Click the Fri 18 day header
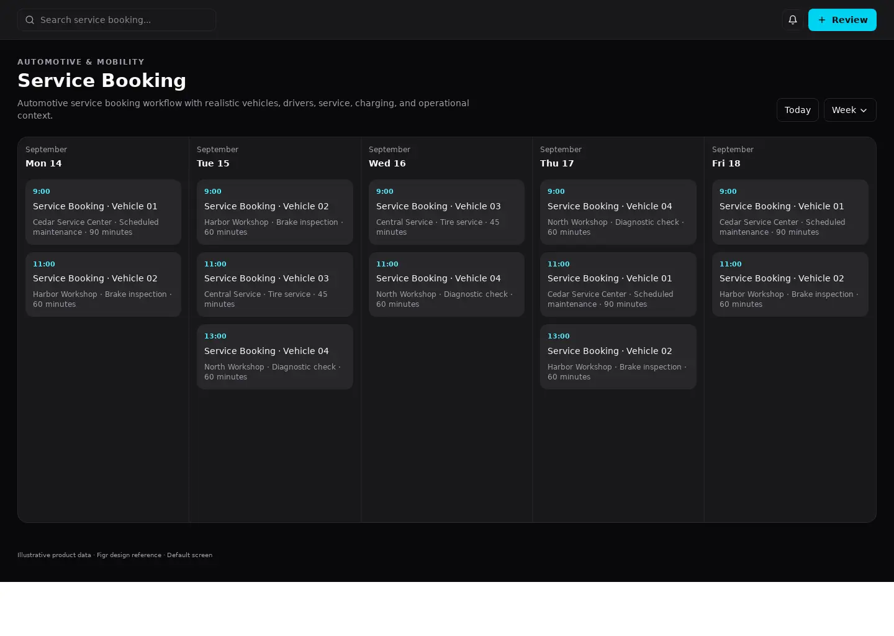This screenshot has height=636, width=894. [x=726, y=163]
